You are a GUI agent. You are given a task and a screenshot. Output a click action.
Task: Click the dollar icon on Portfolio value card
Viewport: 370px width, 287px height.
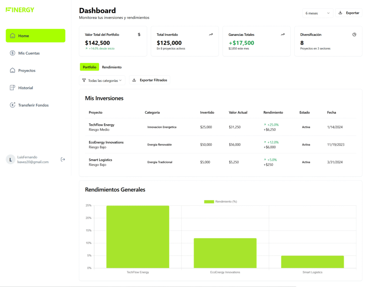139,35
